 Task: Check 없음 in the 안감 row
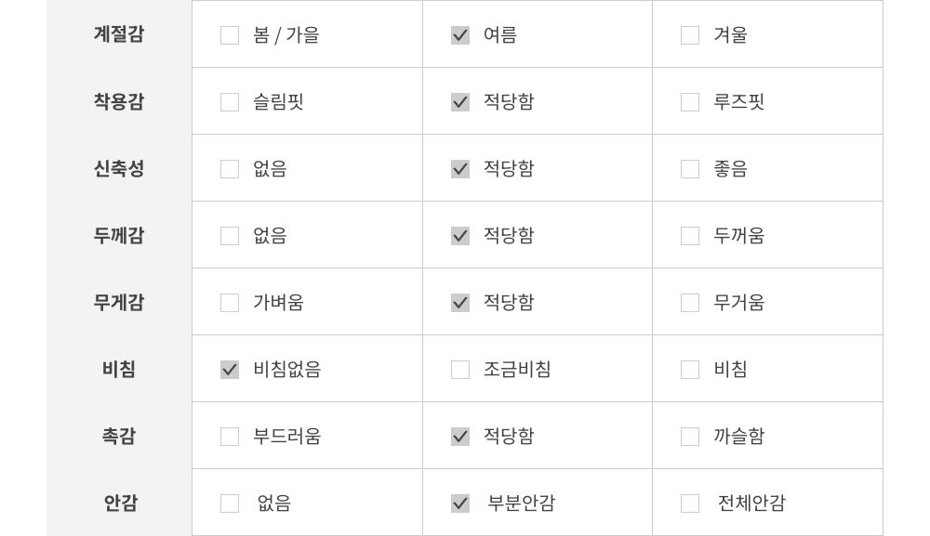pos(230,503)
